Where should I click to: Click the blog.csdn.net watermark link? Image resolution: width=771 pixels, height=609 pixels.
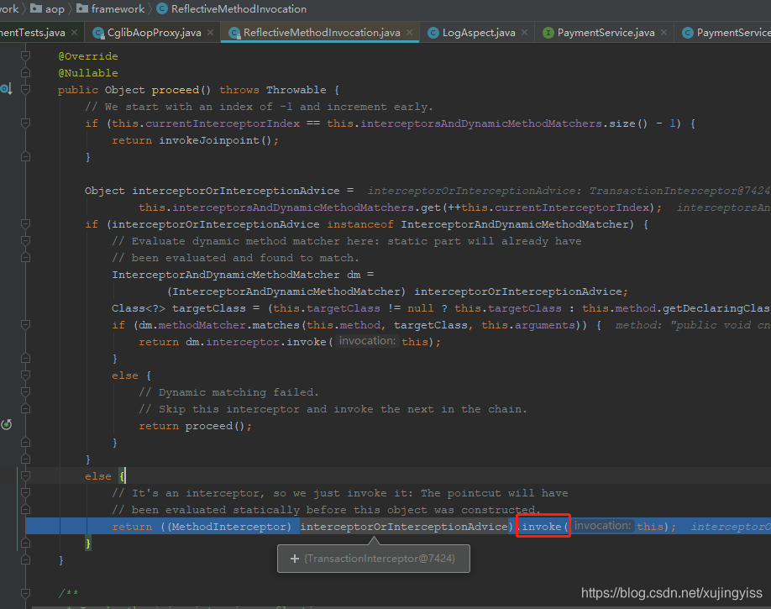tap(671, 592)
